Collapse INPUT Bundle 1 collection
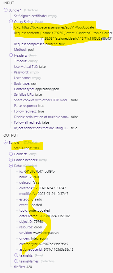The height and width of the screenshot is (273, 113). 6,10
